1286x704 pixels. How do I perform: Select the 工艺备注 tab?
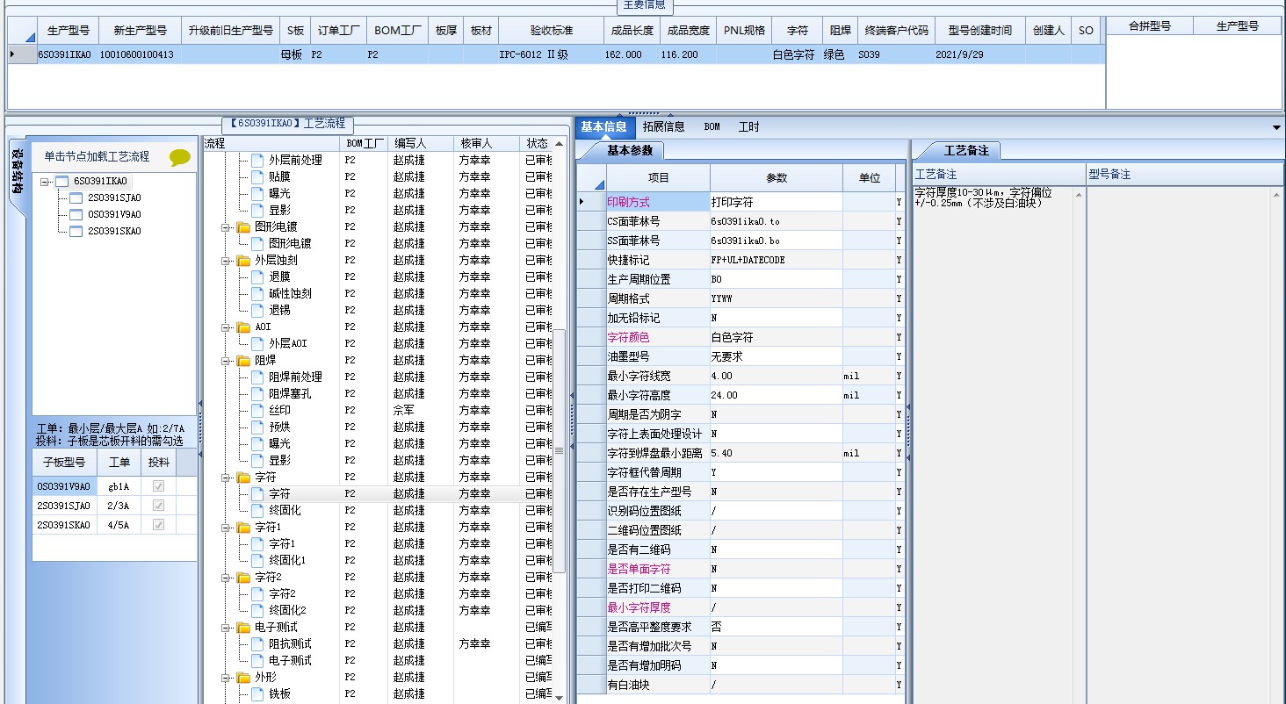(966, 151)
